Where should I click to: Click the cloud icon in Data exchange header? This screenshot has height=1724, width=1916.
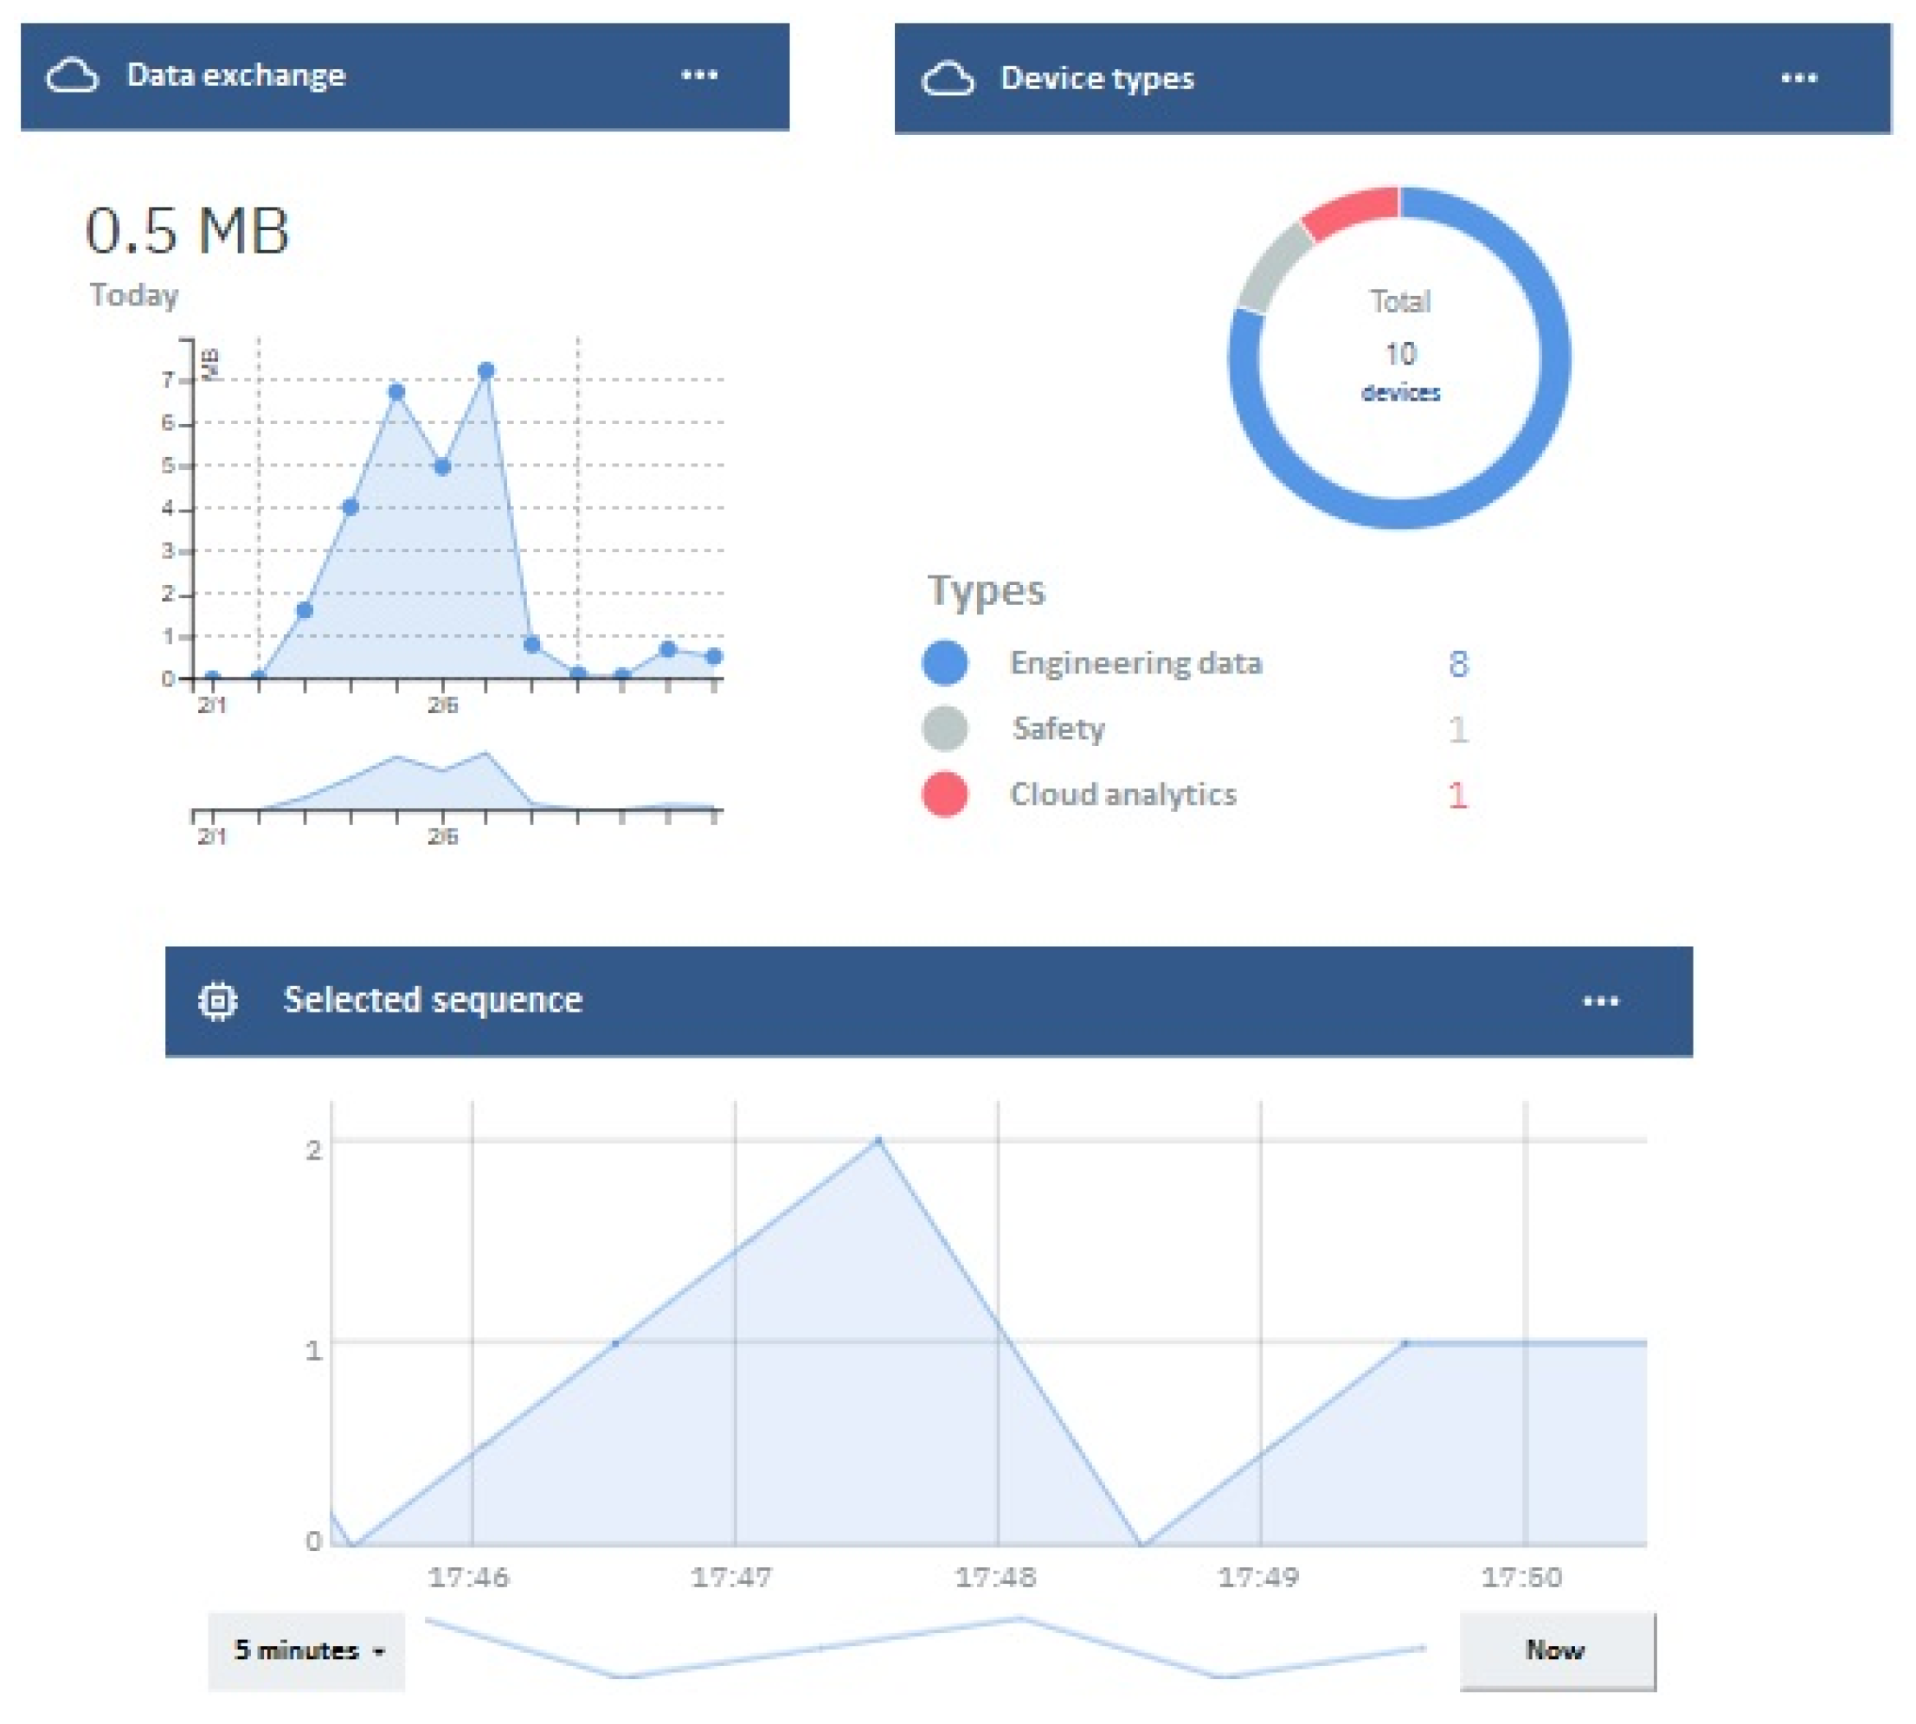[x=72, y=76]
